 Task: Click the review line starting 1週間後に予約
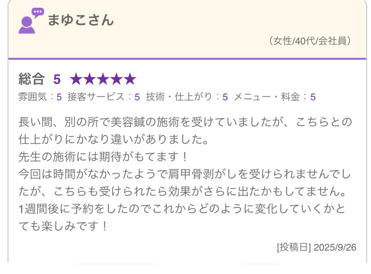tap(182, 209)
